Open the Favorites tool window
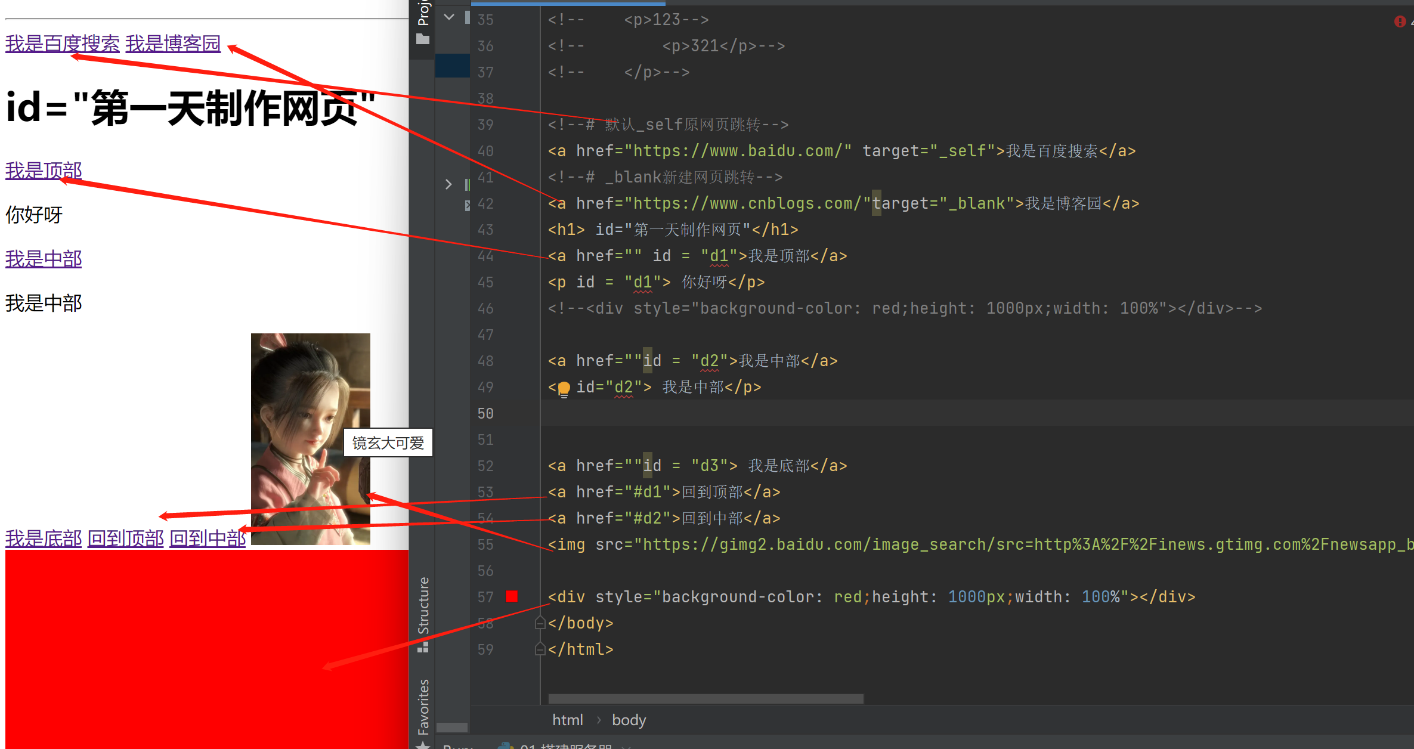1414x749 pixels. (x=423, y=707)
